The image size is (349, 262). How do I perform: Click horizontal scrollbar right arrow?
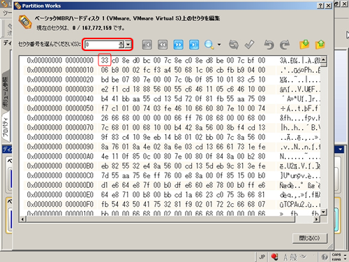tap(316, 219)
